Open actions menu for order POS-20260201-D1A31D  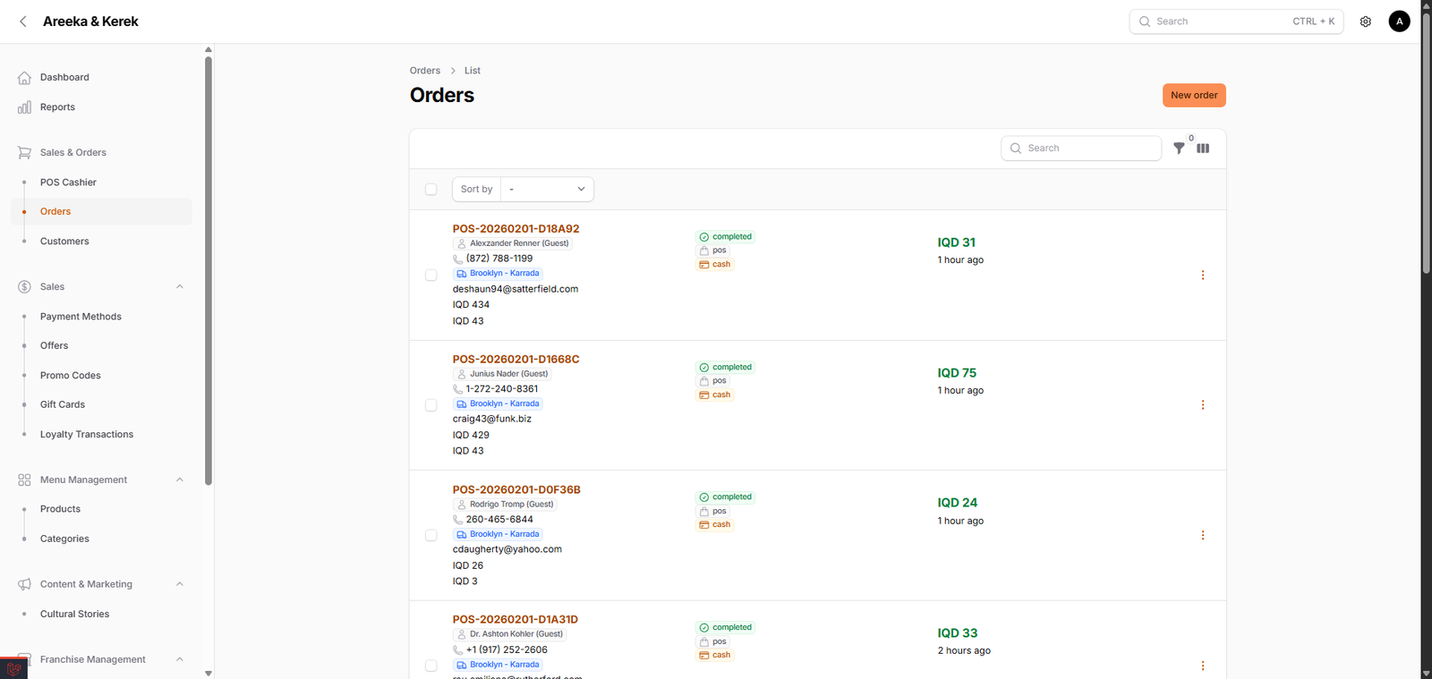pyautogui.click(x=1203, y=666)
